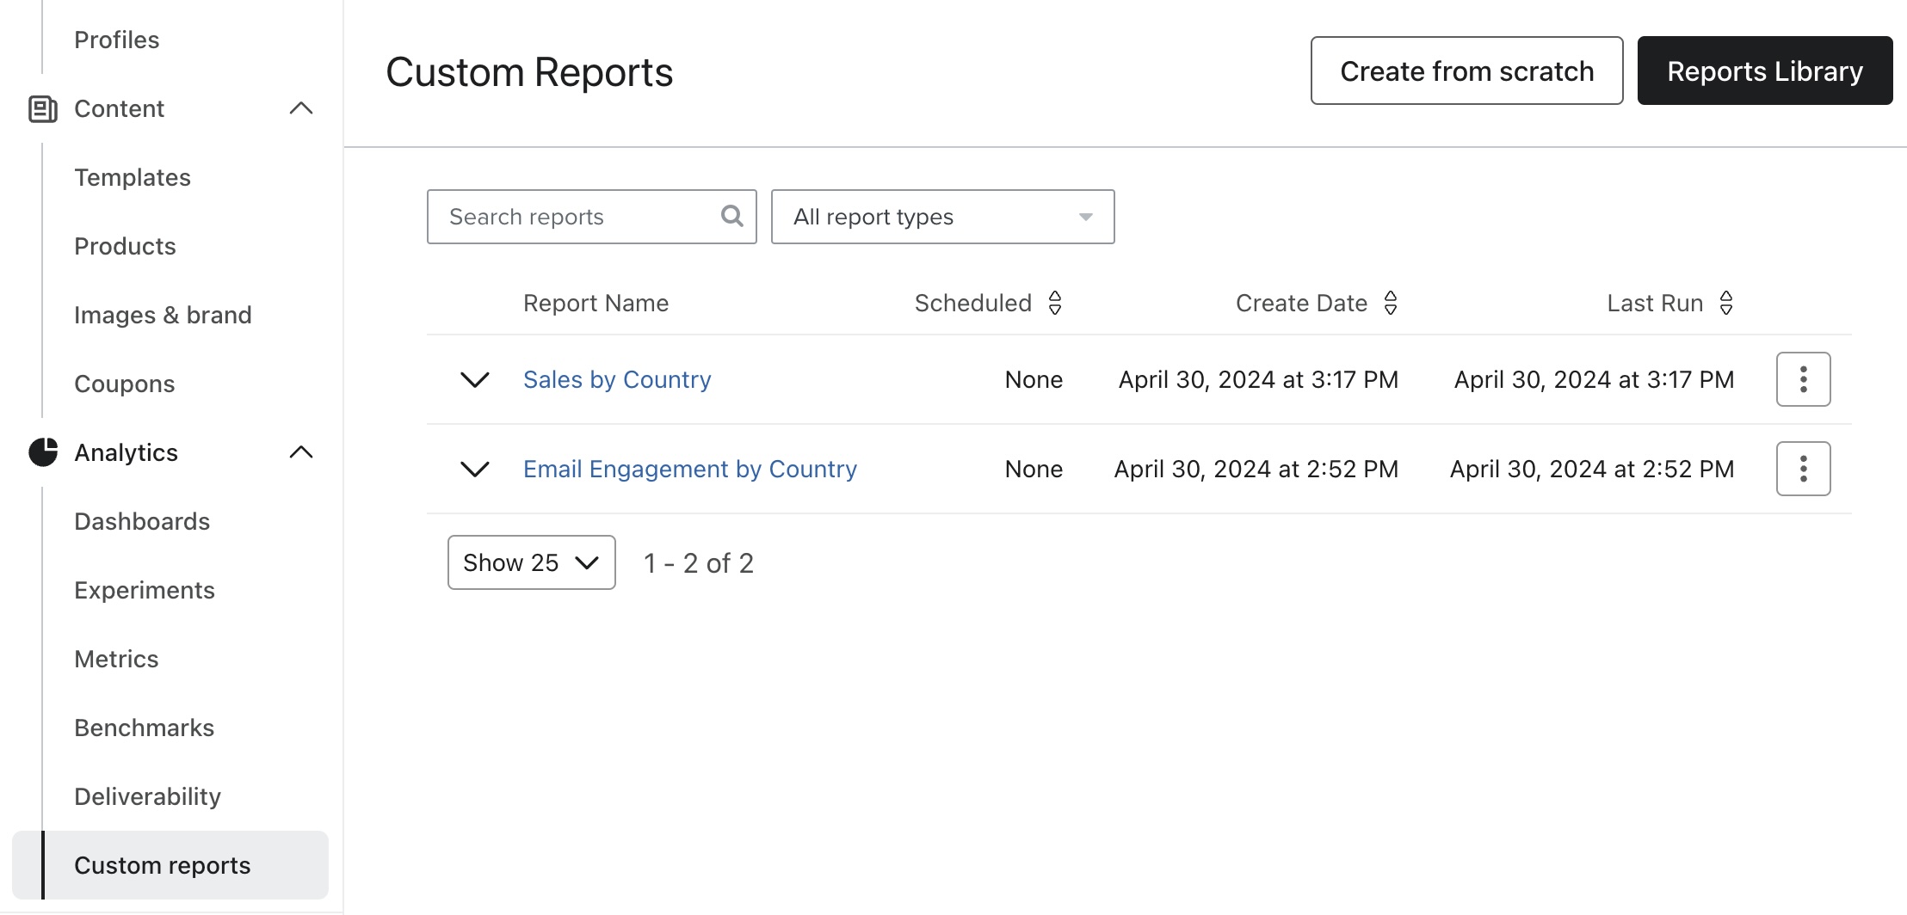The image size is (1907, 915).
Task: Go to Deliverability in the sidebar
Action: point(147,795)
